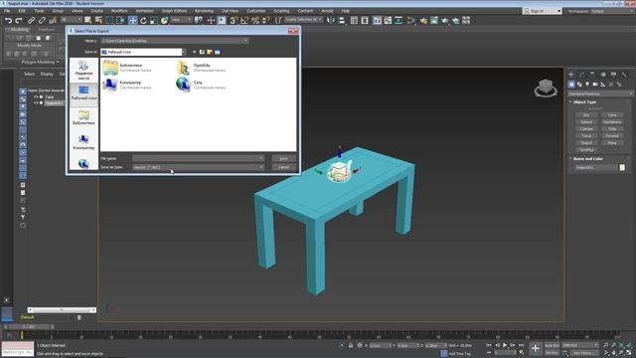Select the Bind to Space Warp tool
636x358 pixels.
tap(53, 20)
